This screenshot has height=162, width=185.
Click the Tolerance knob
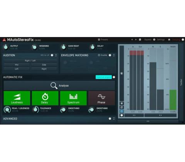coord(35,110)
